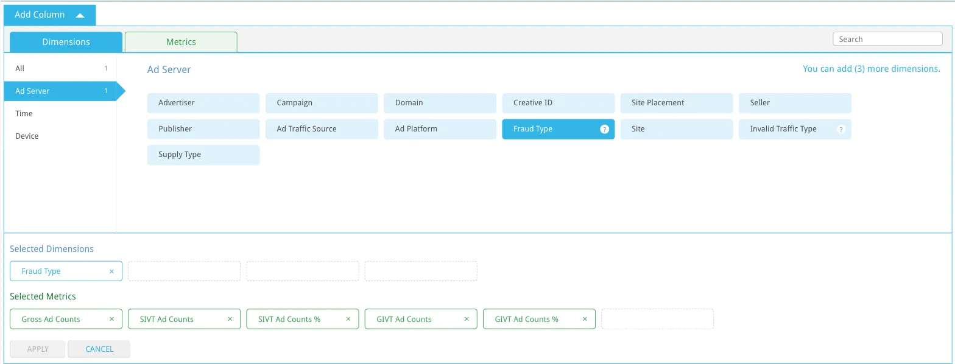Add the Campaign dimension
Viewport: 955px width, 364px height.
point(322,103)
